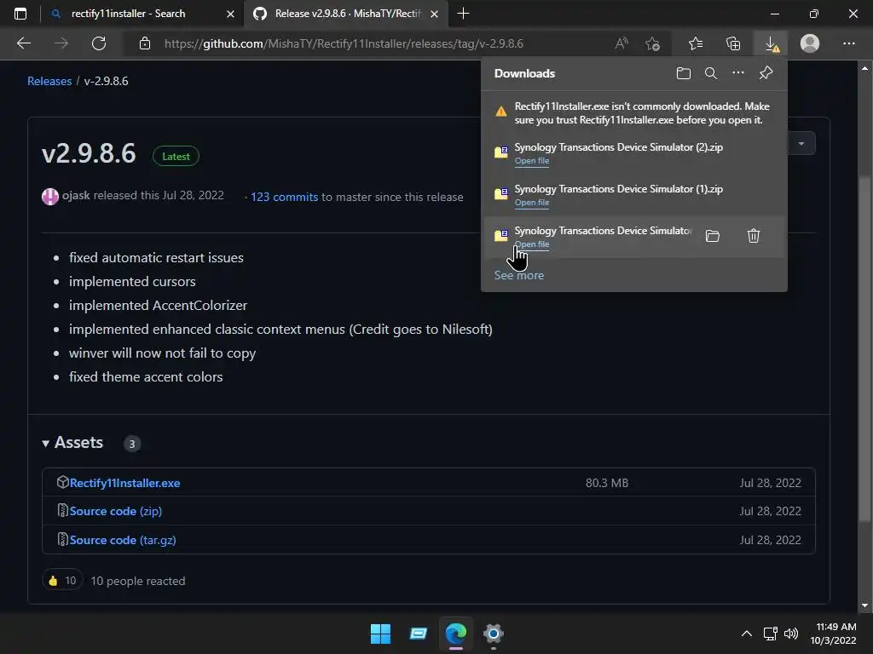Viewport: 873px width, 654px height.
Task: Close the rectify11installer Search tab
Action: click(230, 14)
